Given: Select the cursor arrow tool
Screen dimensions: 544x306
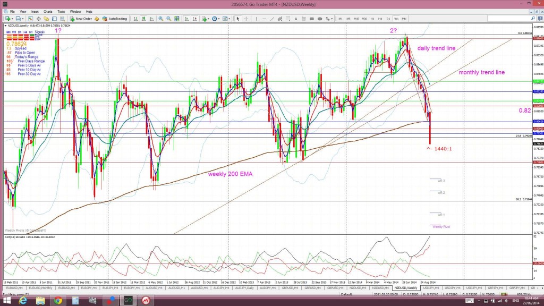Looking at the screenshot, I should pos(238,19).
